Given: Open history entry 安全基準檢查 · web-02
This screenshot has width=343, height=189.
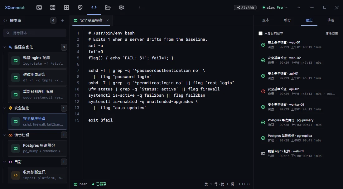Looking at the screenshot, I should click(299, 60).
